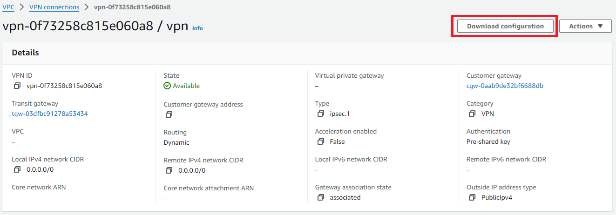
Task: Copy the Acceleration enabled False value
Action: 320,141
